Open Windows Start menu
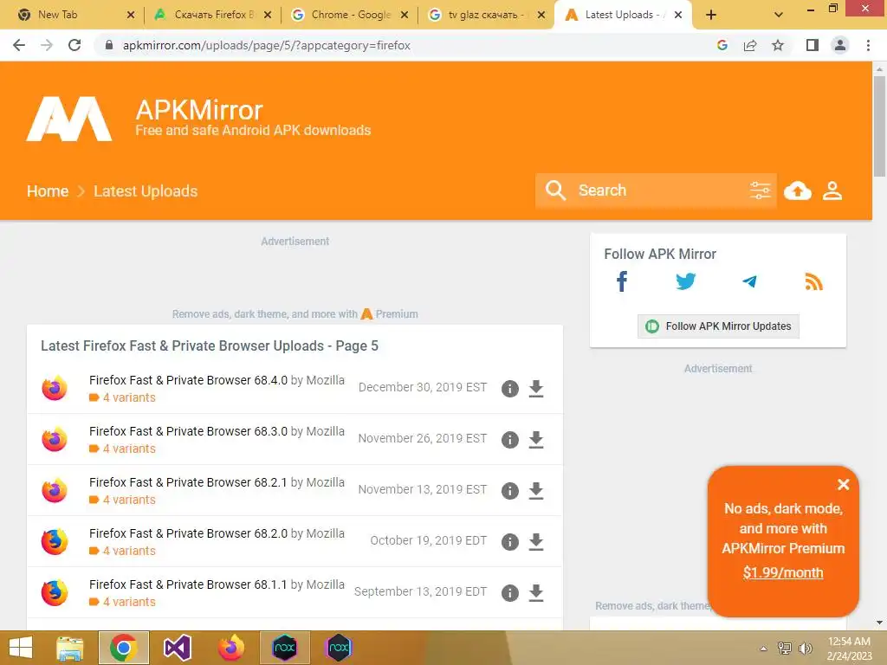Image resolution: width=887 pixels, height=665 pixels. [x=21, y=648]
